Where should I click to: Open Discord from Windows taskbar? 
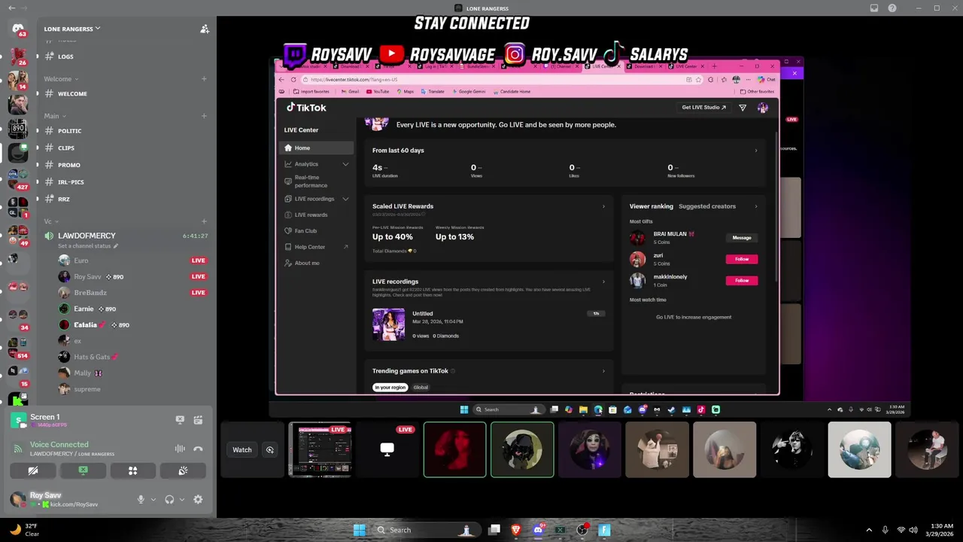point(538,530)
